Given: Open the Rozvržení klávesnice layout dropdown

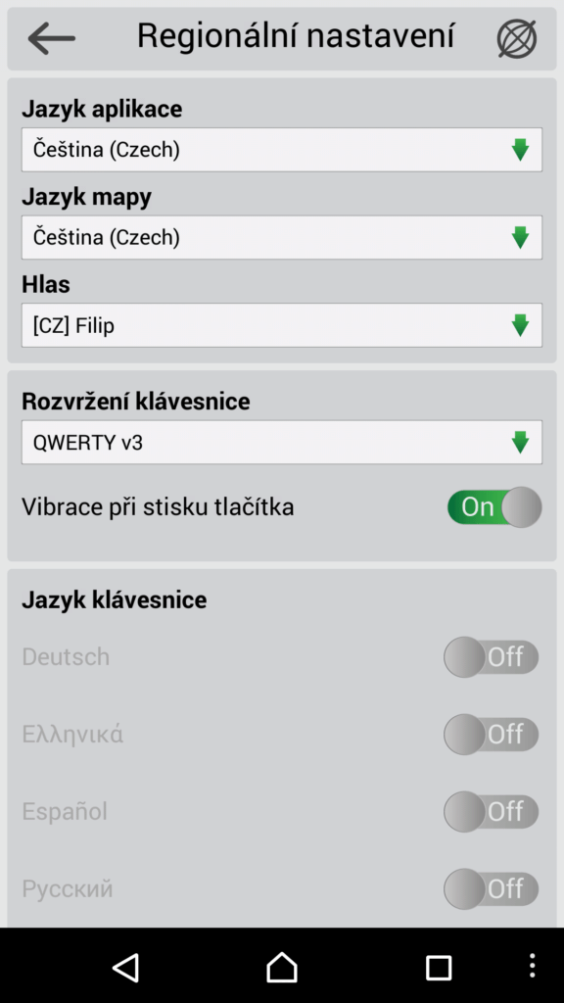Looking at the screenshot, I should (282, 442).
